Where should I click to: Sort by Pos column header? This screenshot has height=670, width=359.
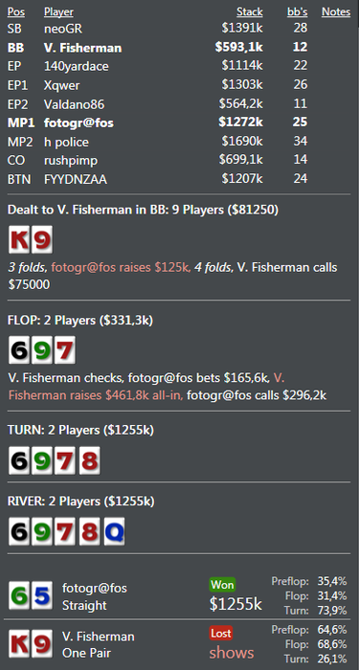coord(16,11)
